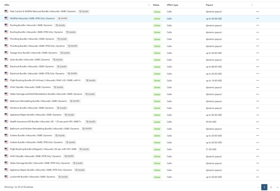Open three-dot menu for Bathroom Remodeling Bundle | Inbounds row

coord(257,101)
